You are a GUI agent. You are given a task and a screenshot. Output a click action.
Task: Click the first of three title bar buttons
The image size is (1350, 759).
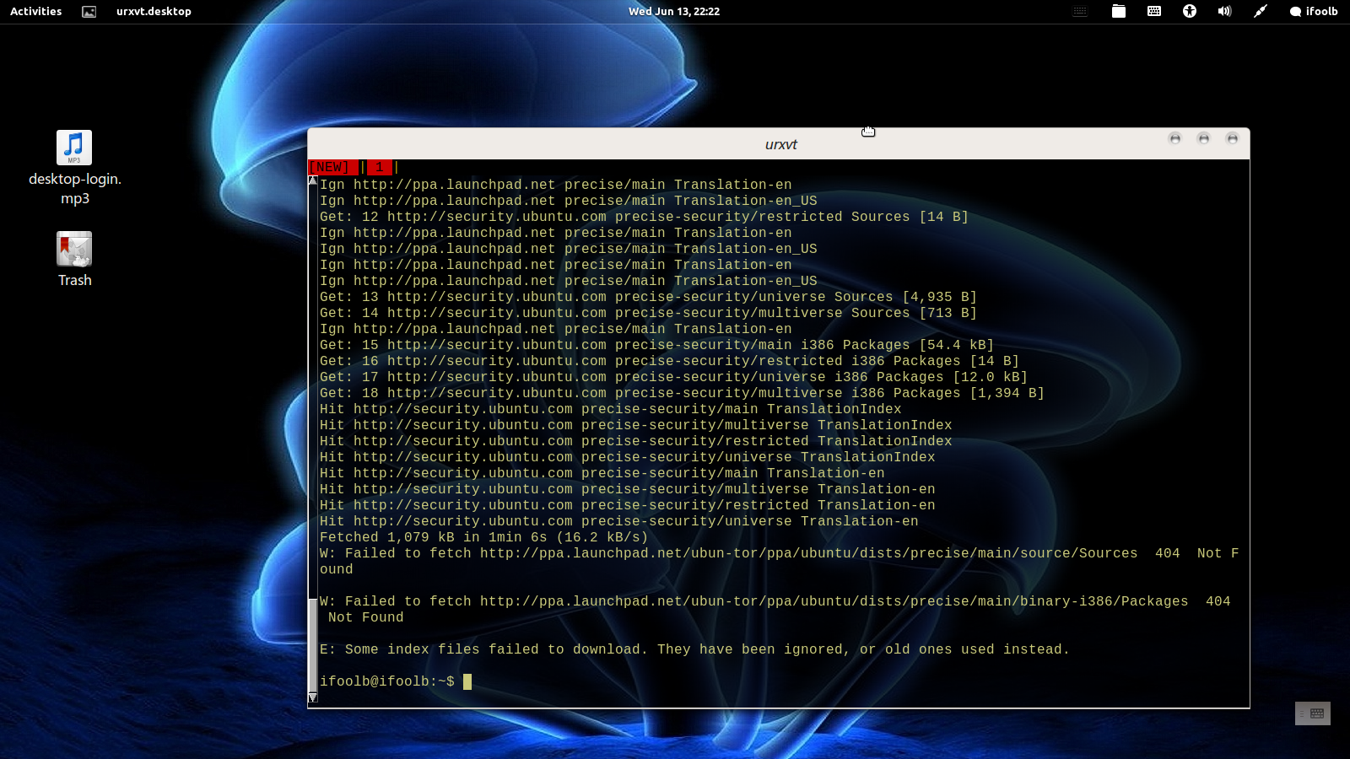click(x=1174, y=138)
